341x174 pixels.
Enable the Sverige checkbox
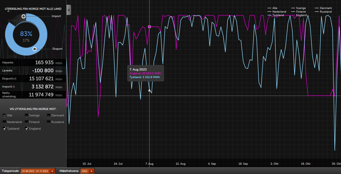27,115
